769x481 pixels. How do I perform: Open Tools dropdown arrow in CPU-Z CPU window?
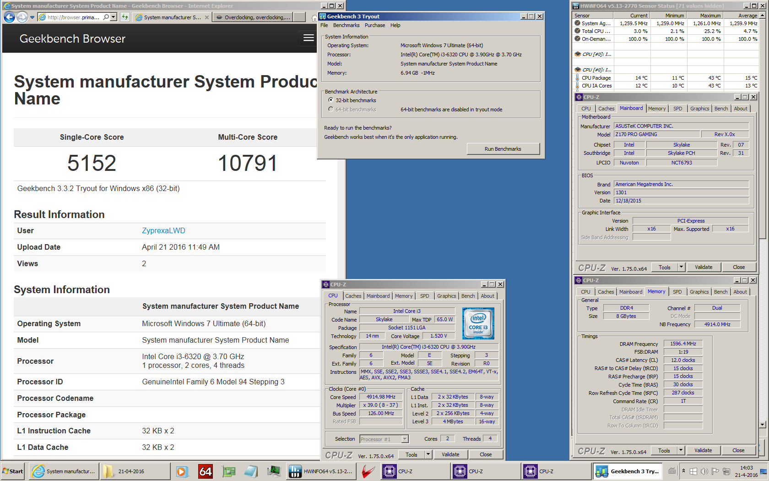coord(428,454)
